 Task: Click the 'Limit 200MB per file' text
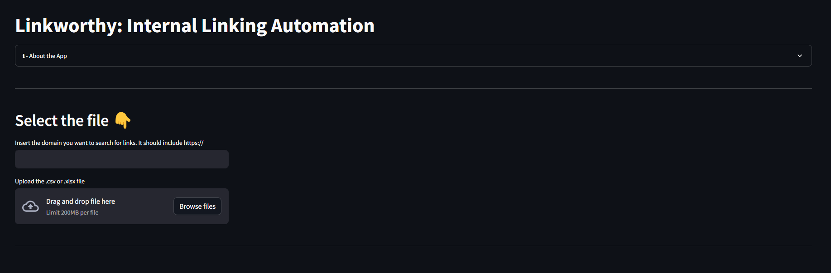coord(72,212)
